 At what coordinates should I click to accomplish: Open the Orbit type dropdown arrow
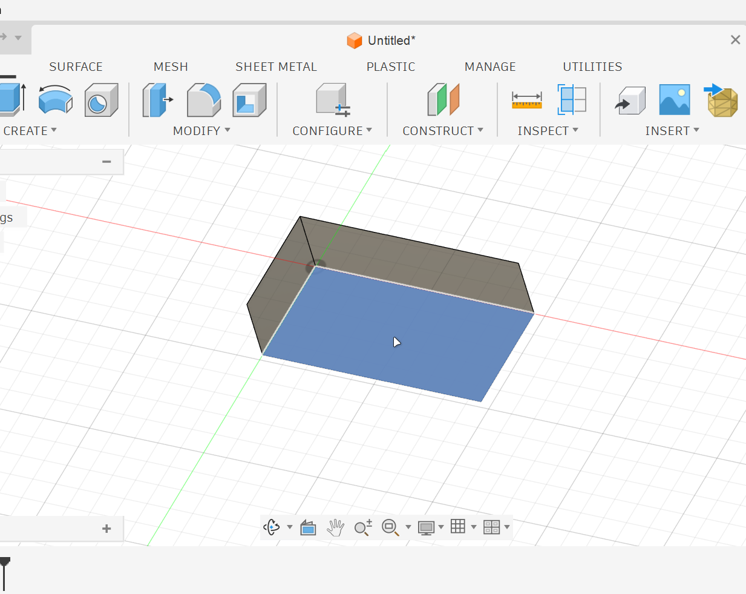(x=290, y=527)
